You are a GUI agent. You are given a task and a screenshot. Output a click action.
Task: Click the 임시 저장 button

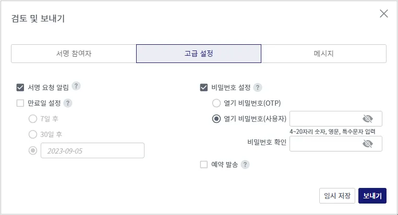(x=337, y=196)
